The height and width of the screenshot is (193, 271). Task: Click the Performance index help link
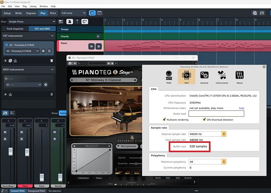point(242,108)
